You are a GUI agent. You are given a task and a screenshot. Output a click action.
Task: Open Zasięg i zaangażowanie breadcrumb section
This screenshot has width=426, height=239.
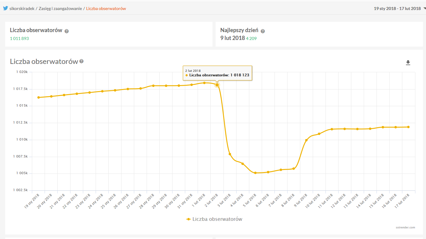coord(60,8)
